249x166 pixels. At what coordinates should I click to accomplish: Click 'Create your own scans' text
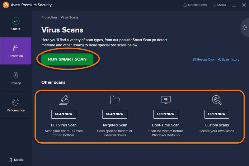coord(217,131)
